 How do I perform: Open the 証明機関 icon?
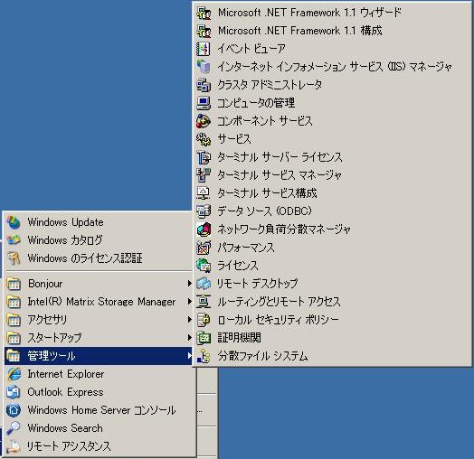pyautogui.click(x=204, y=338)
